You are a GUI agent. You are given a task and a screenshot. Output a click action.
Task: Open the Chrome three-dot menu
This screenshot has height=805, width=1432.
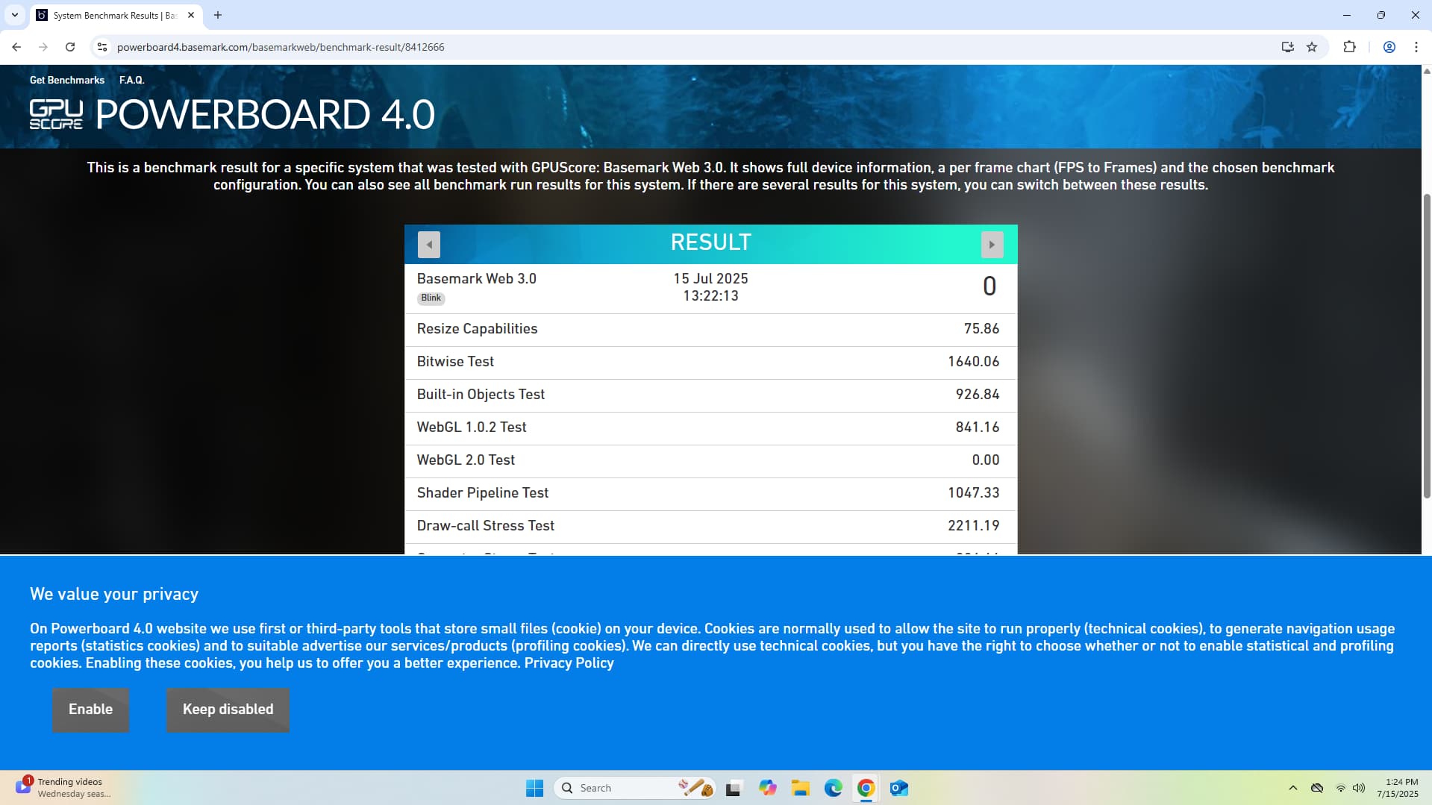click(x=1416, y=47)
